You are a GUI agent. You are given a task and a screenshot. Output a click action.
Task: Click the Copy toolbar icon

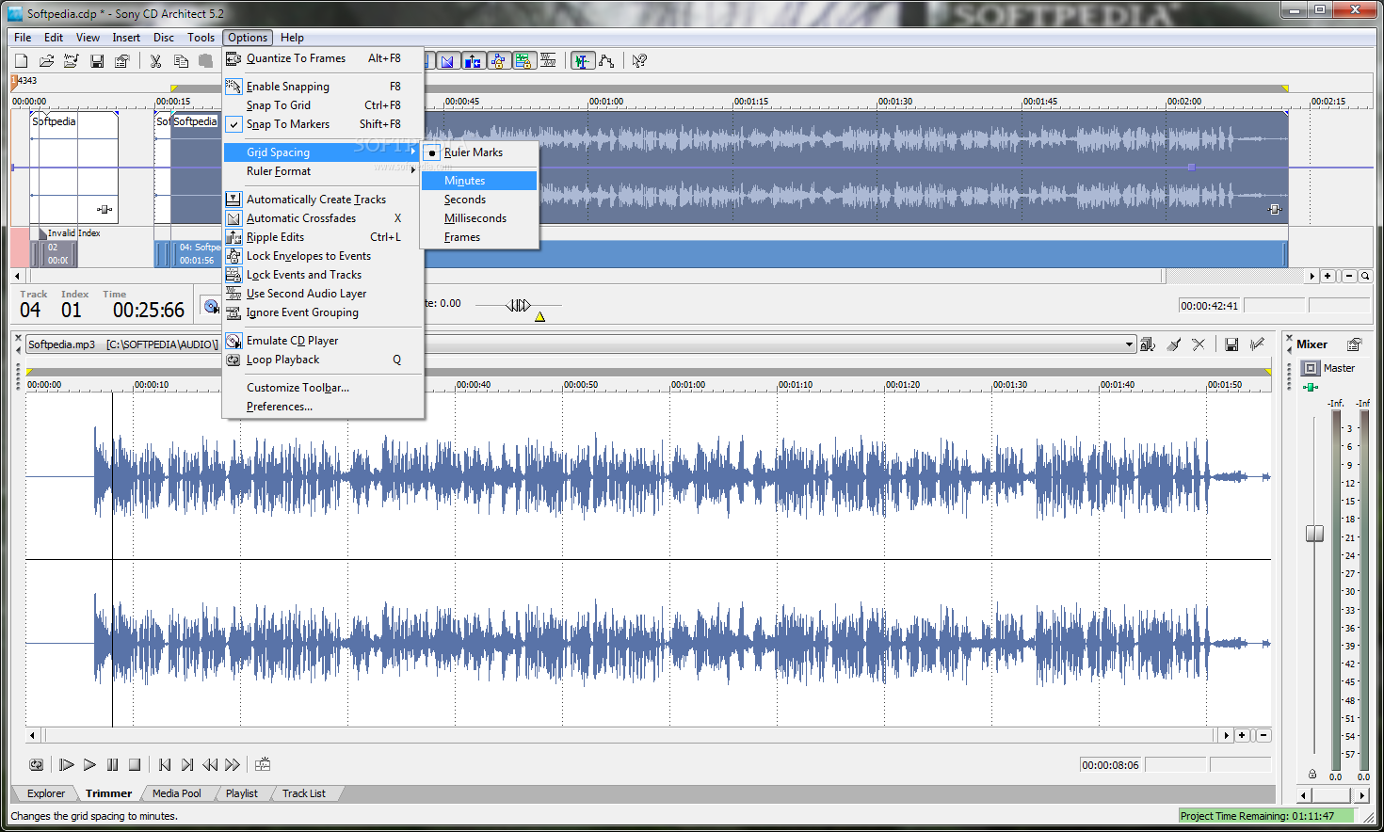click(x=181, y=61)
